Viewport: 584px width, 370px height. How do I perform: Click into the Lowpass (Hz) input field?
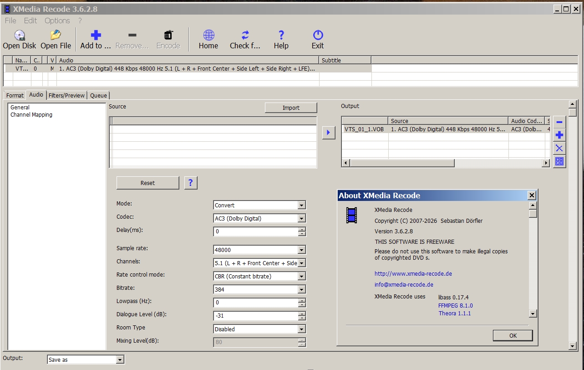[x=256, y=303]
